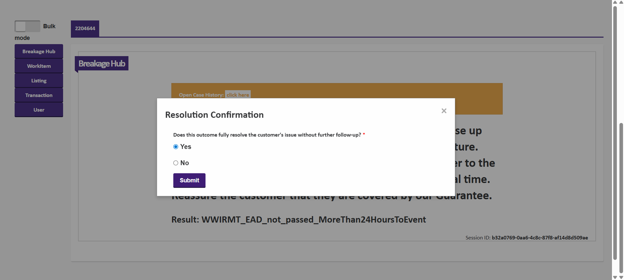Click the Session ID value text

[539, 238]
